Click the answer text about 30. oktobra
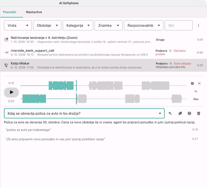 (100, 122)
